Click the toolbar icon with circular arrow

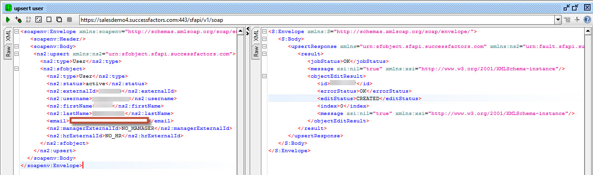(x=39, y=20)
